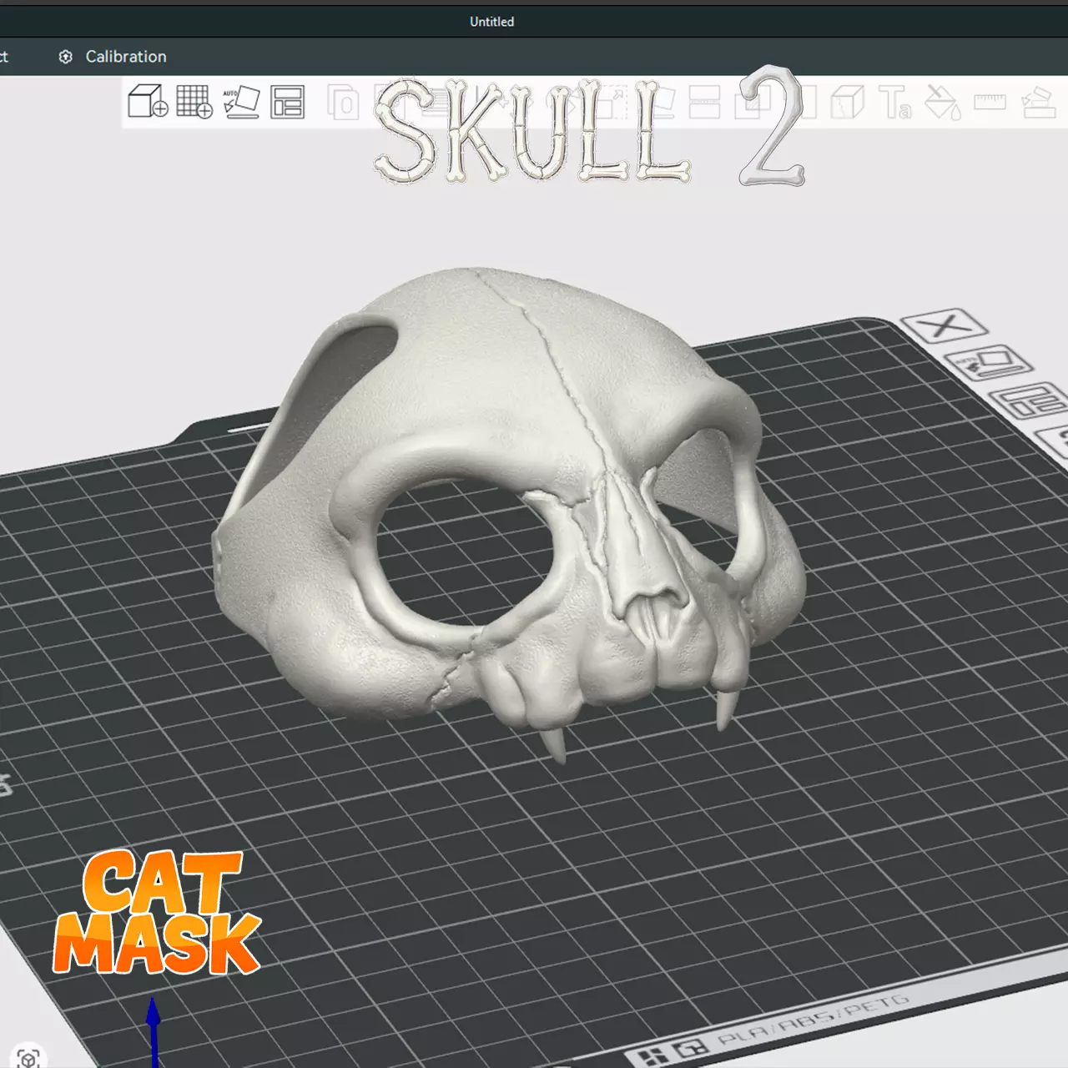Click cube tool icon left of Text tool
Screen dimensions: 1068x1068
tap(847, 103)
